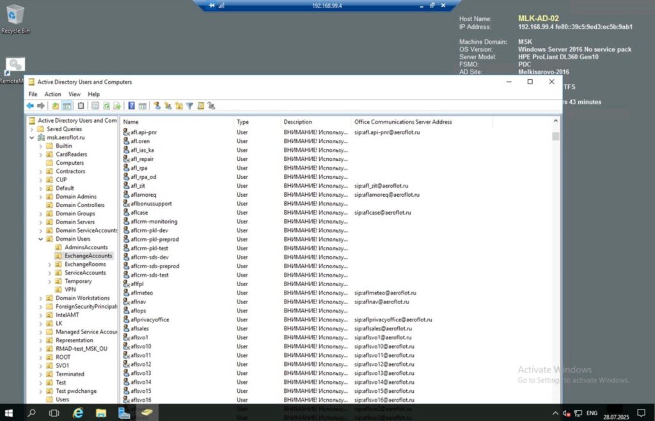Navigate back with the Back arrow
Screen dimensions: 655x421
(31, 105)
